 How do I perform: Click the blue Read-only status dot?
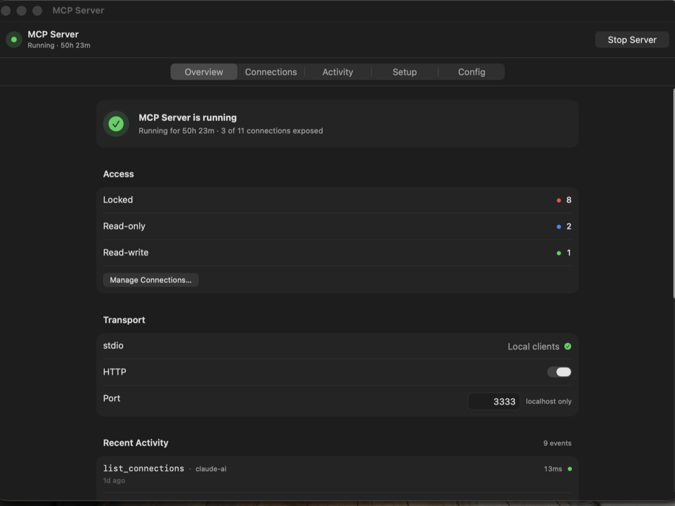click(x=559, y=226)
